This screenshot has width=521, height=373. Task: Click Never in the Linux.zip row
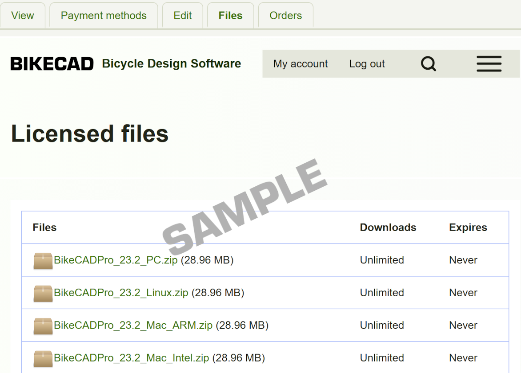tap(463, 293)
